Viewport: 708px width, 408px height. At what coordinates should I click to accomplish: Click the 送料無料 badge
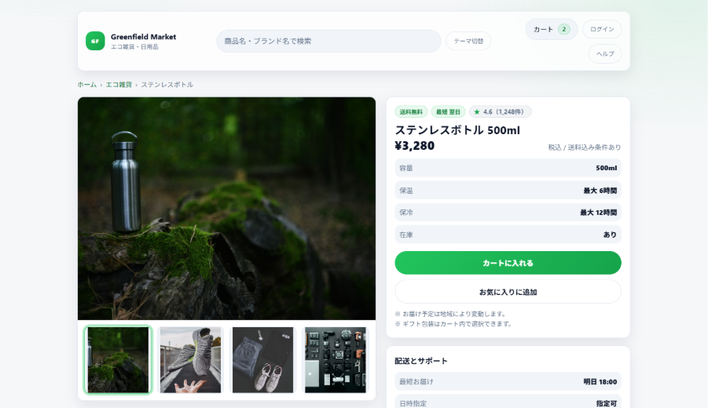411,111
